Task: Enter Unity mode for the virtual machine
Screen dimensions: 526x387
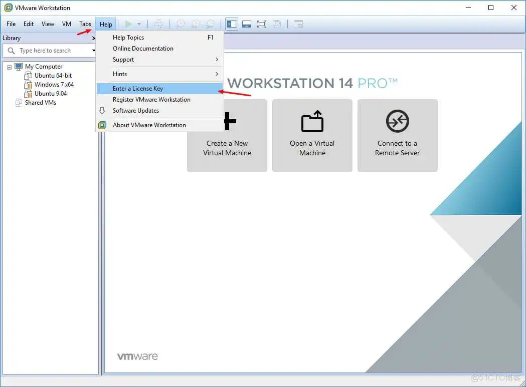Action: (x=276, y=24)
